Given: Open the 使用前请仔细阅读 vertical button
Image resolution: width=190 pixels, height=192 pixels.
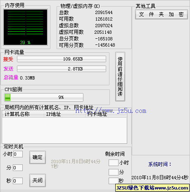Looking at the screenshot, I should 120,77.
